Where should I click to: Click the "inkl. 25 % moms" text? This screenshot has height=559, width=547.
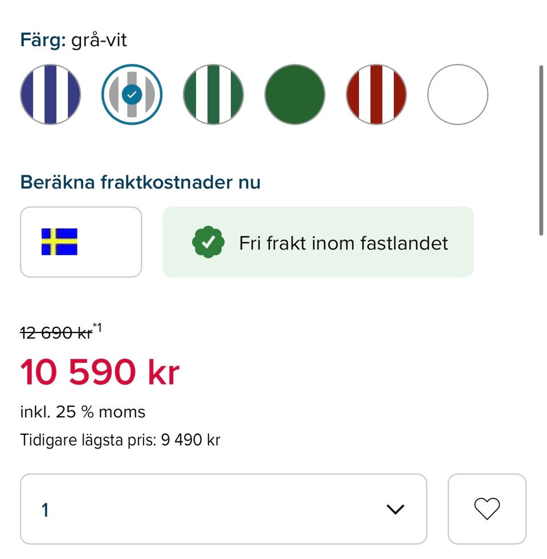click(83, 412)
